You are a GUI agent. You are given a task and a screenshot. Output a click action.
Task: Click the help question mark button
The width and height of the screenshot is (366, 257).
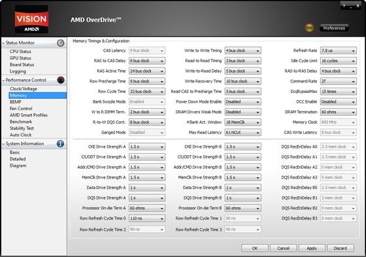344,6
